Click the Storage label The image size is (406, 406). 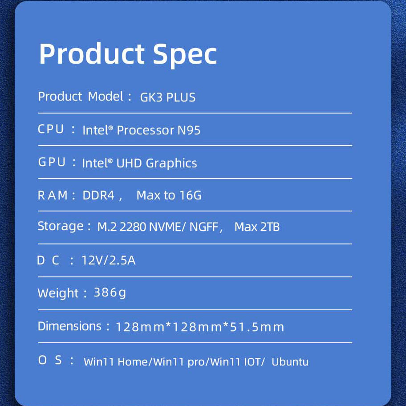[x=61, y=226]
